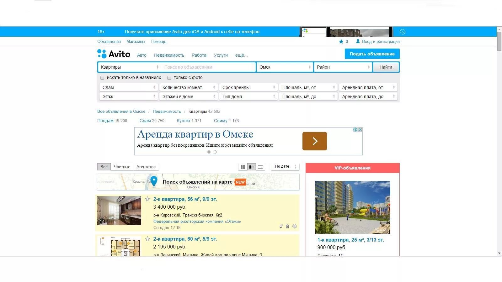Image resolution: width=502 pixels, height=282 pixels.
Task: Open the Омск city dropdown
Action: [285, 67]
